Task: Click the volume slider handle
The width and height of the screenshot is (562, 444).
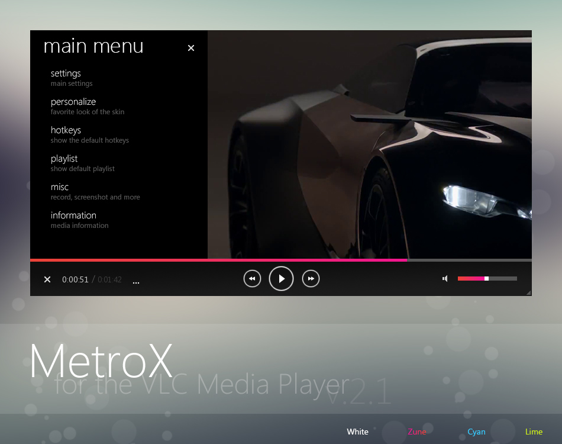Action: 486,279
